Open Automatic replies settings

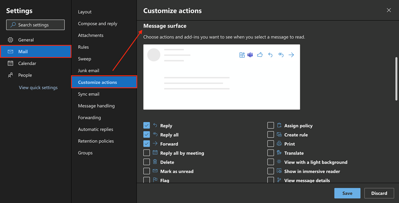[x=104, y=129]
